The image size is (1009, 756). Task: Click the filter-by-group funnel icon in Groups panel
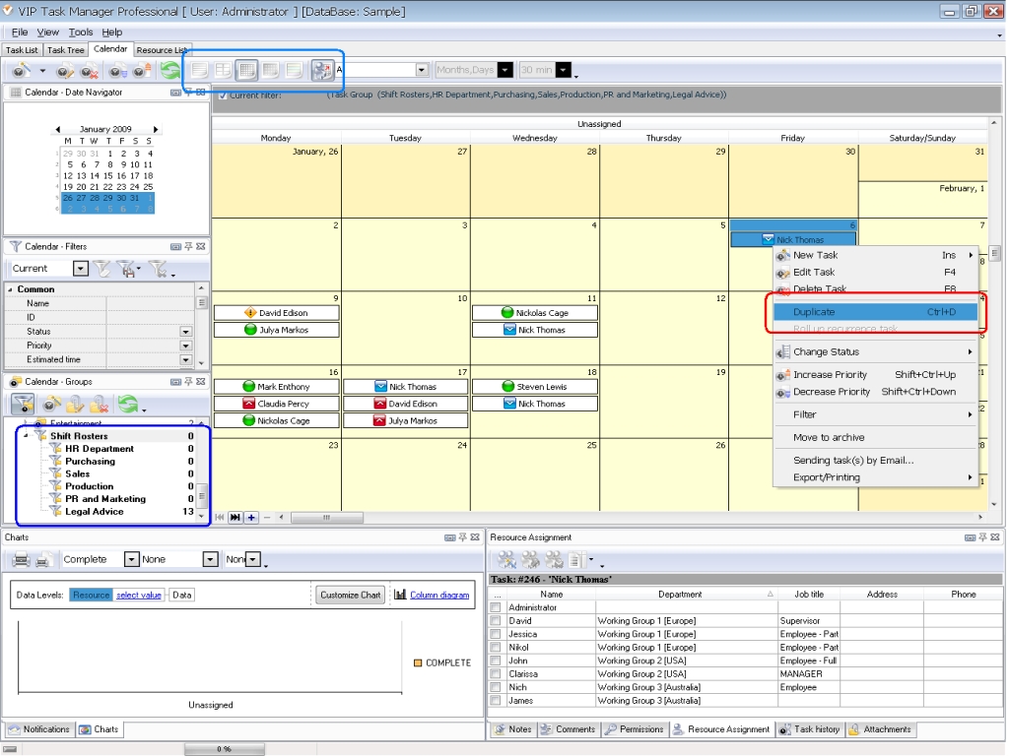22,404
